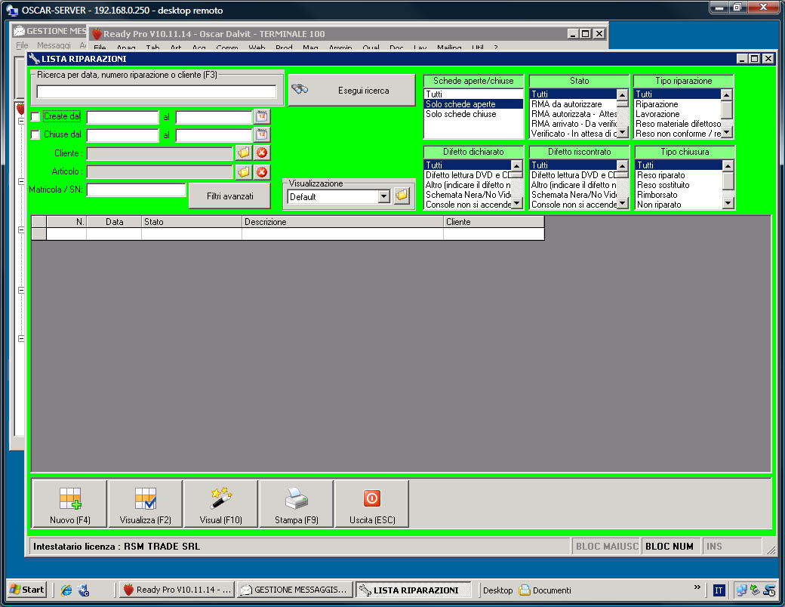Image resolution: width=785 pixels, height=607 pixels.
Task: Enable the Chiuse dal checkbox
Action: click(x=35, y=135)
